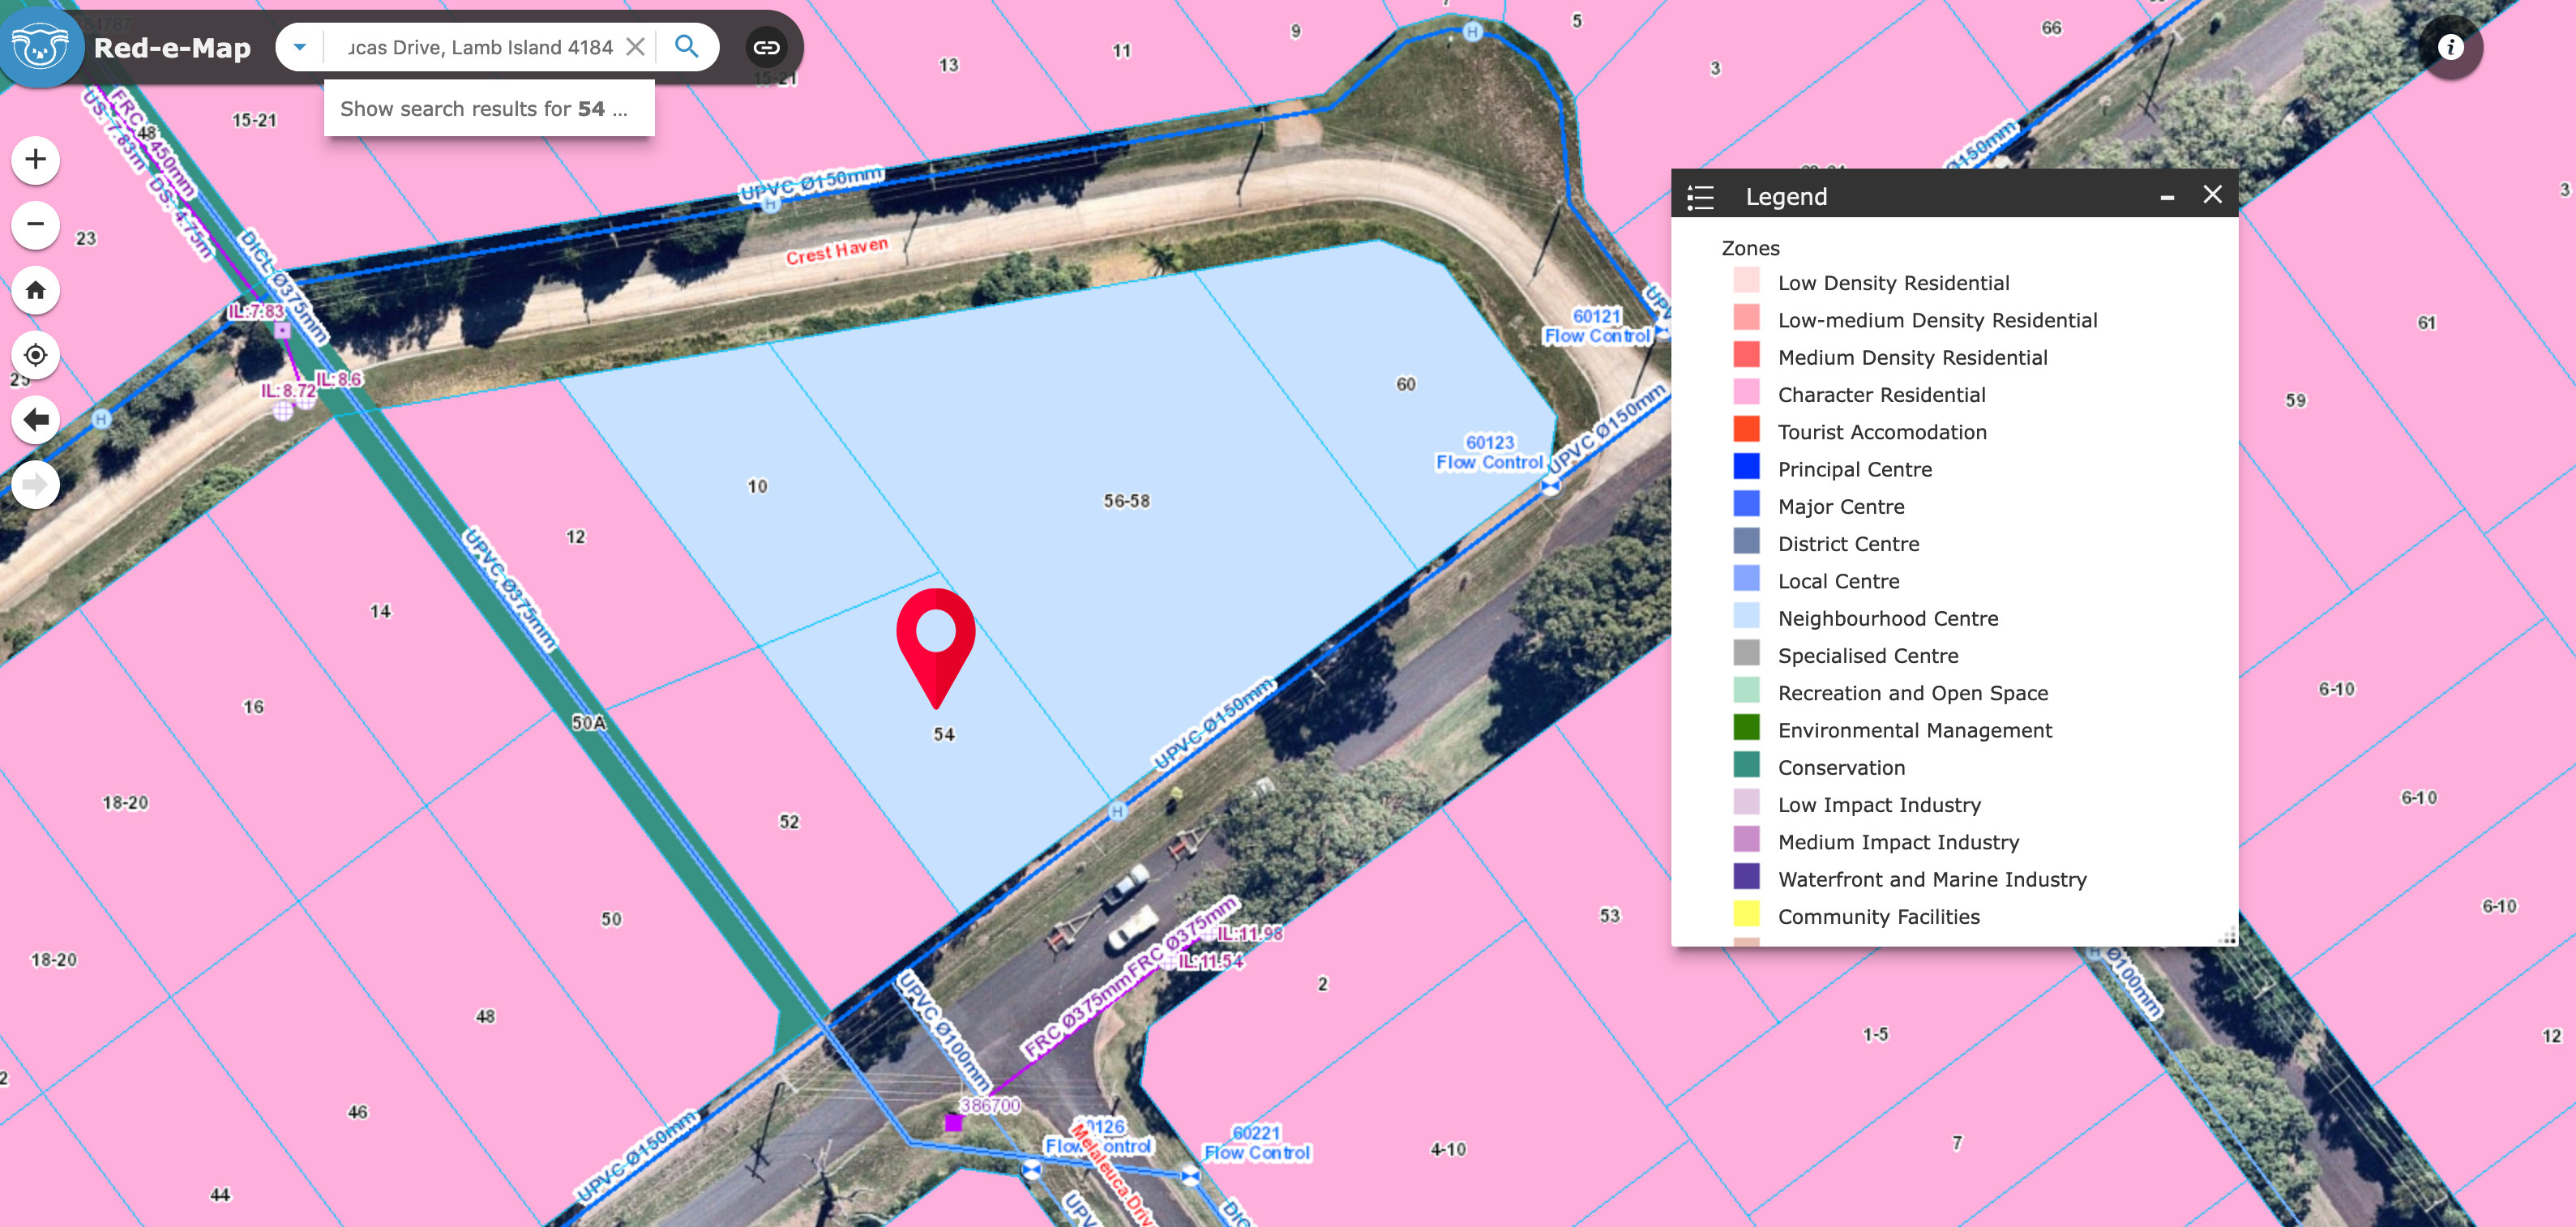Click the Legend list icon
The height and width of the screenshot is (1227, 2576).
(x=1700, y=197)
